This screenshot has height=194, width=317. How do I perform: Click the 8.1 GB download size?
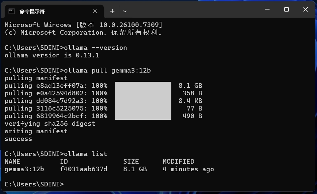click(190, 86)
